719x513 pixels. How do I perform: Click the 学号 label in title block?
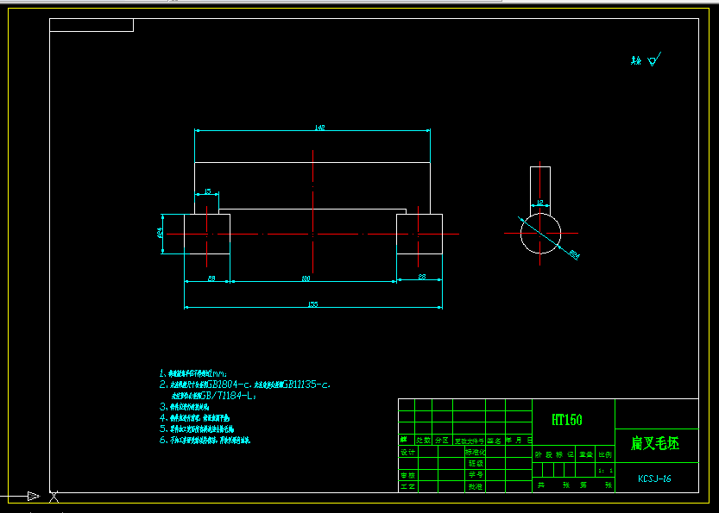click(x=476, y=475)
